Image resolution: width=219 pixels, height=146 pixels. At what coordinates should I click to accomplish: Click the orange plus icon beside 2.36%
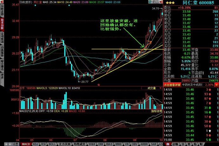(217, 85)
